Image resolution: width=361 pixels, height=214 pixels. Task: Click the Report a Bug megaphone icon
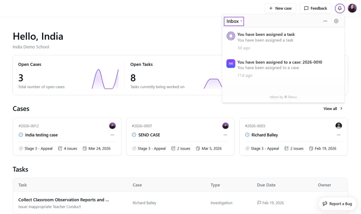(x=325, y=203)
